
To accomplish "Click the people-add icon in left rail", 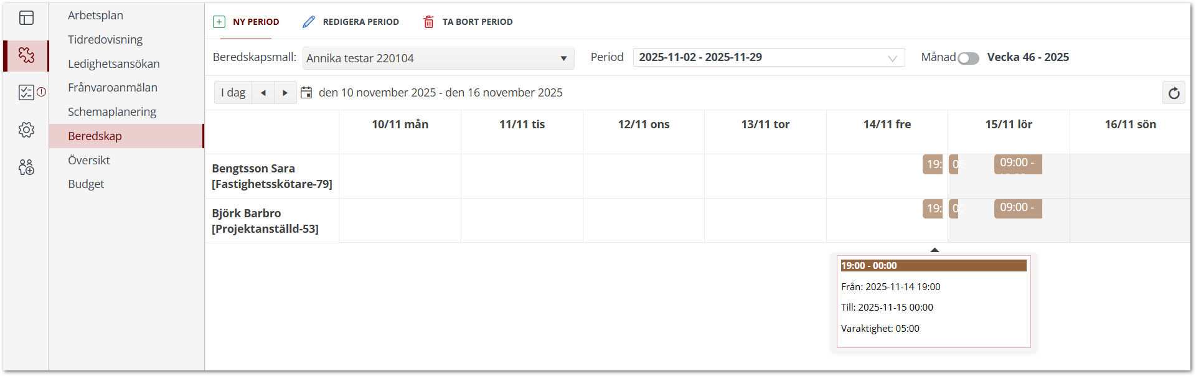I will coord(26,167).
